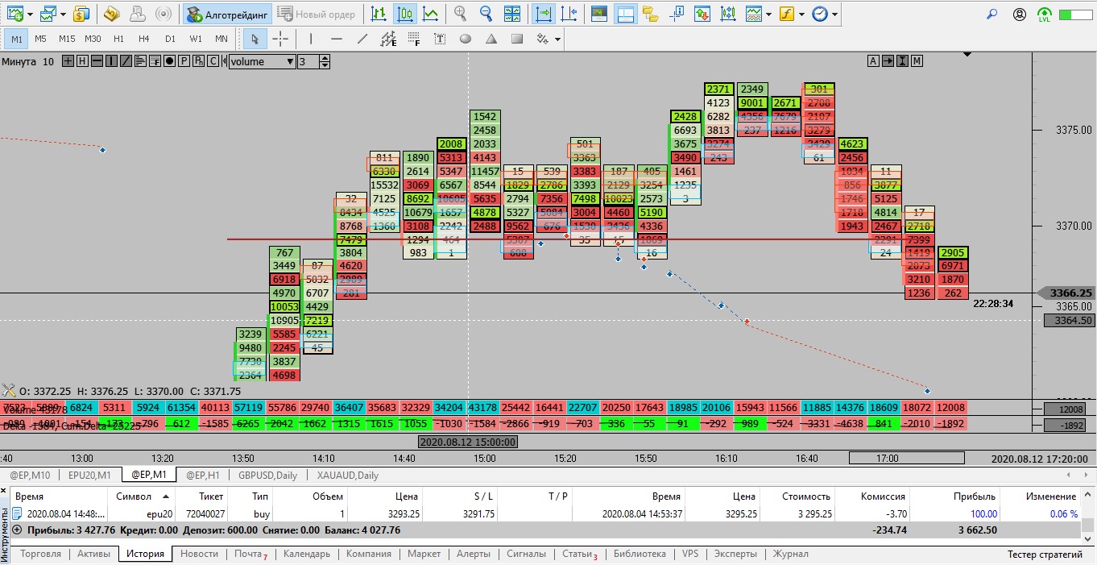The image size is (1097, 565).
Task: Open the Navigator via the gold book icon
Action: [x=113, y=14]
